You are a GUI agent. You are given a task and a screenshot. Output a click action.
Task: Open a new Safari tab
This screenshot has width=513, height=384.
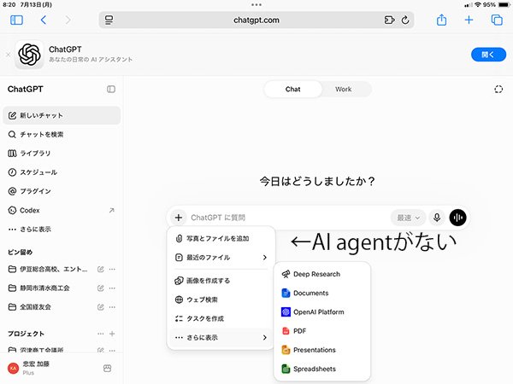[x=469, y=20]
